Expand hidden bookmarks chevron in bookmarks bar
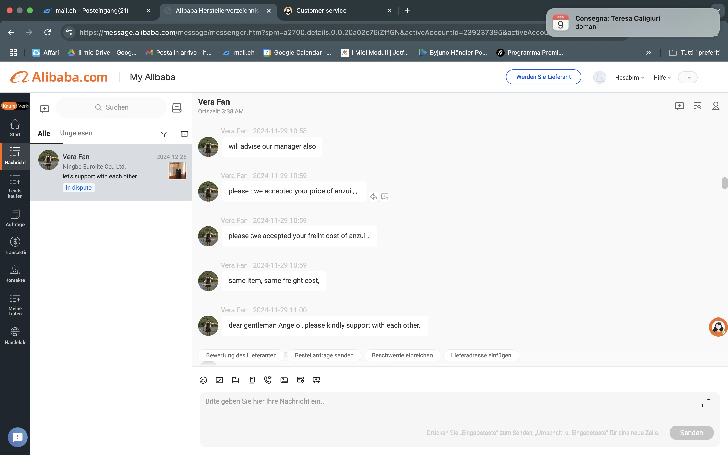 pyautogui.click(x=648, y=53)
